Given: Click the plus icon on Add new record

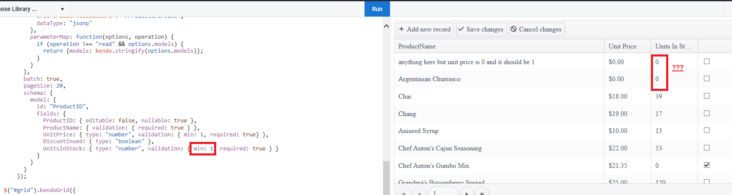Looking at the screenshot, I should point(401,29).
